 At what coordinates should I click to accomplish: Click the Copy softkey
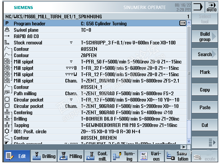point(205,90)
